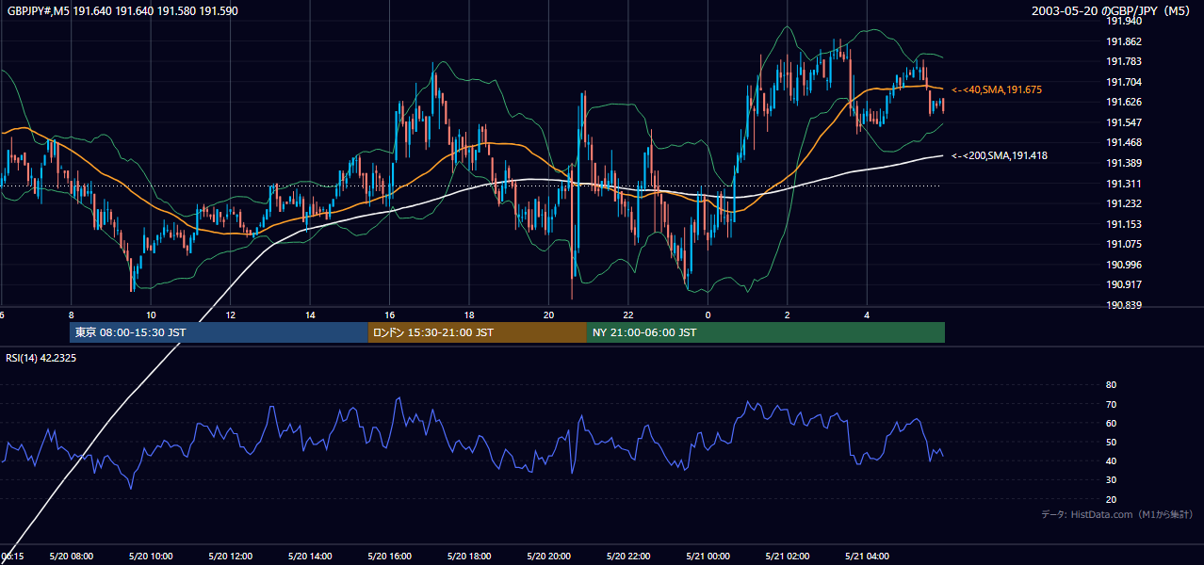
Task: Click the 200 SMA 191.418 label
Action: pos(999,156)
